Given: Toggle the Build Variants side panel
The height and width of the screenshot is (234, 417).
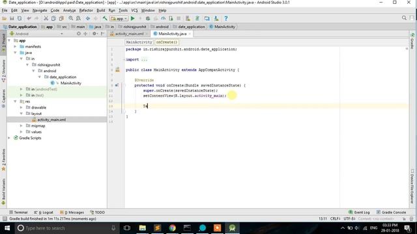Looking at the screenshot, I should click(x=3, y=192).
